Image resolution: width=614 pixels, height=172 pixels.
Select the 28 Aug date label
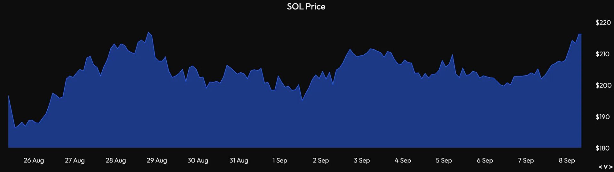pos(116,161)
